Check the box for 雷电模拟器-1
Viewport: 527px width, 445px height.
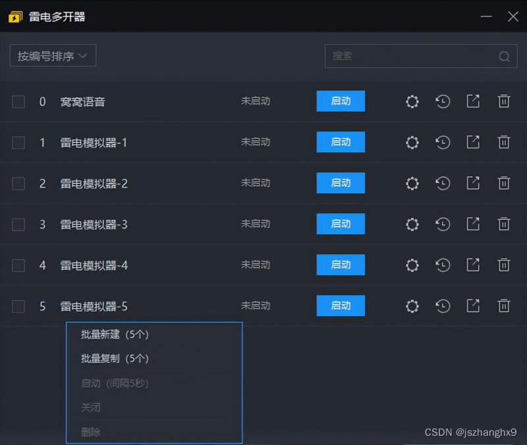[x=18, y=143]
